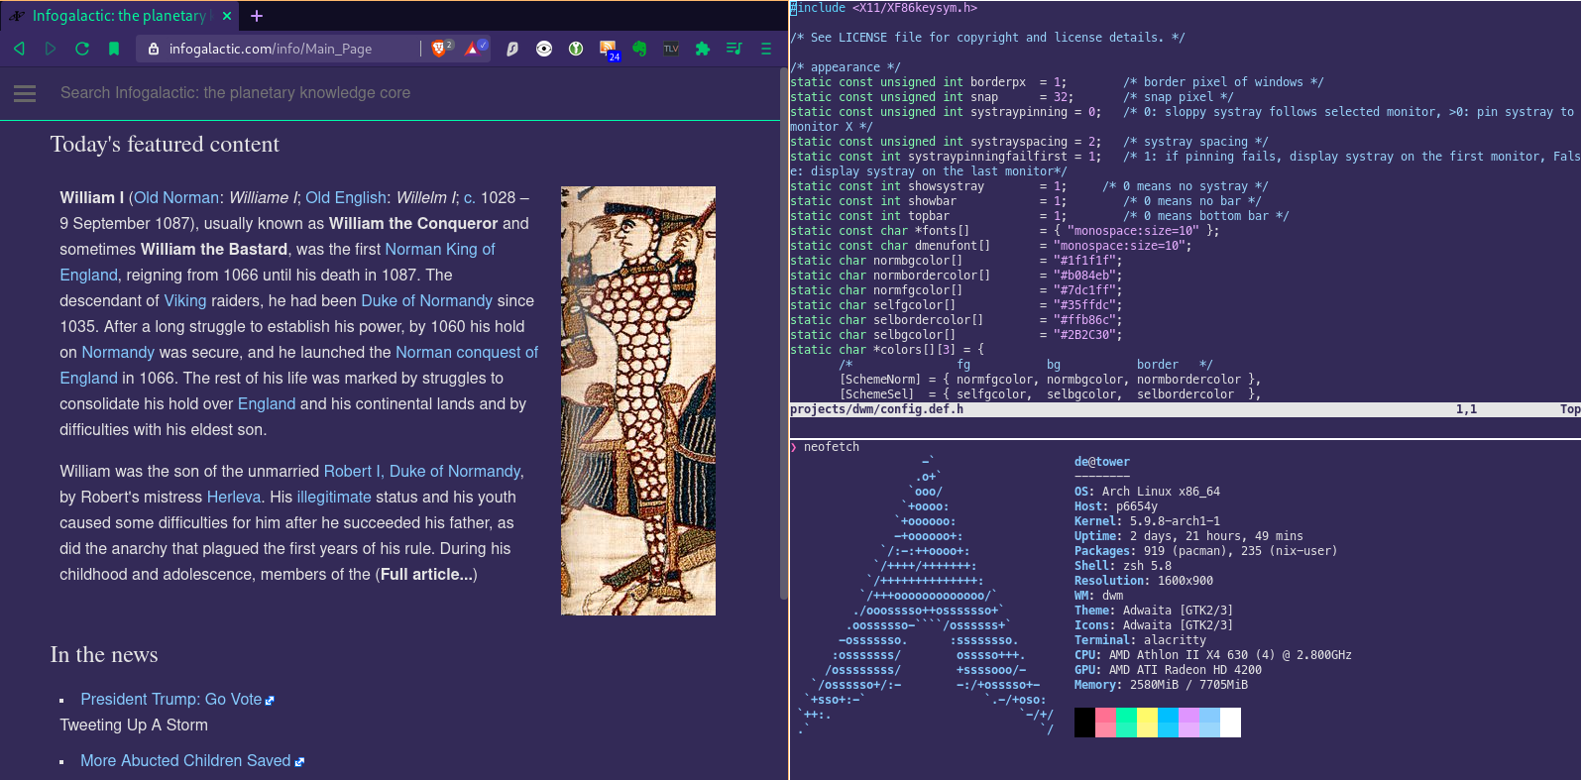This screenshot has height=780, width=1582.
Task: Click the OS: Arch Linux x86_64 line
Action: tap(1147, 492)
